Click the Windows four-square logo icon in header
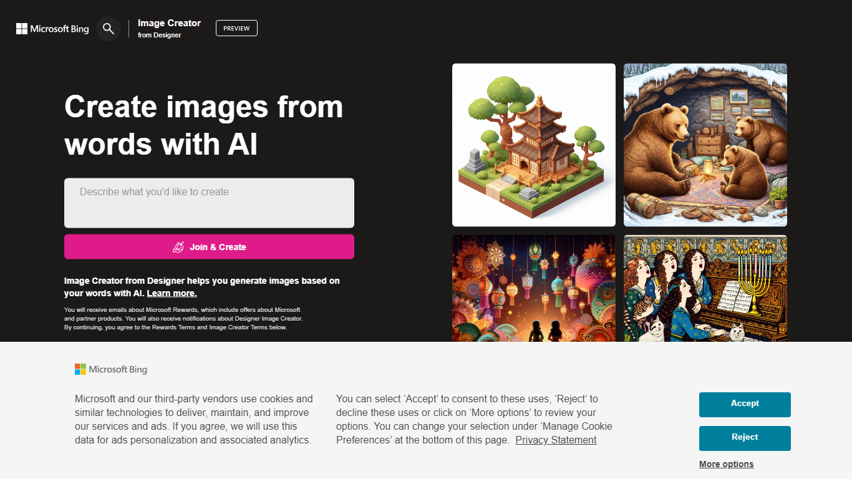Image resolution: width=852 pixels, height=479 pixels. tap(22, 29)
